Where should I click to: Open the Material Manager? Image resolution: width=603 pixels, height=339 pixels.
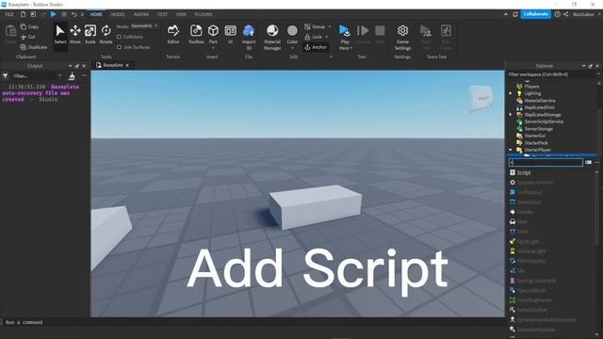point(272,38)
